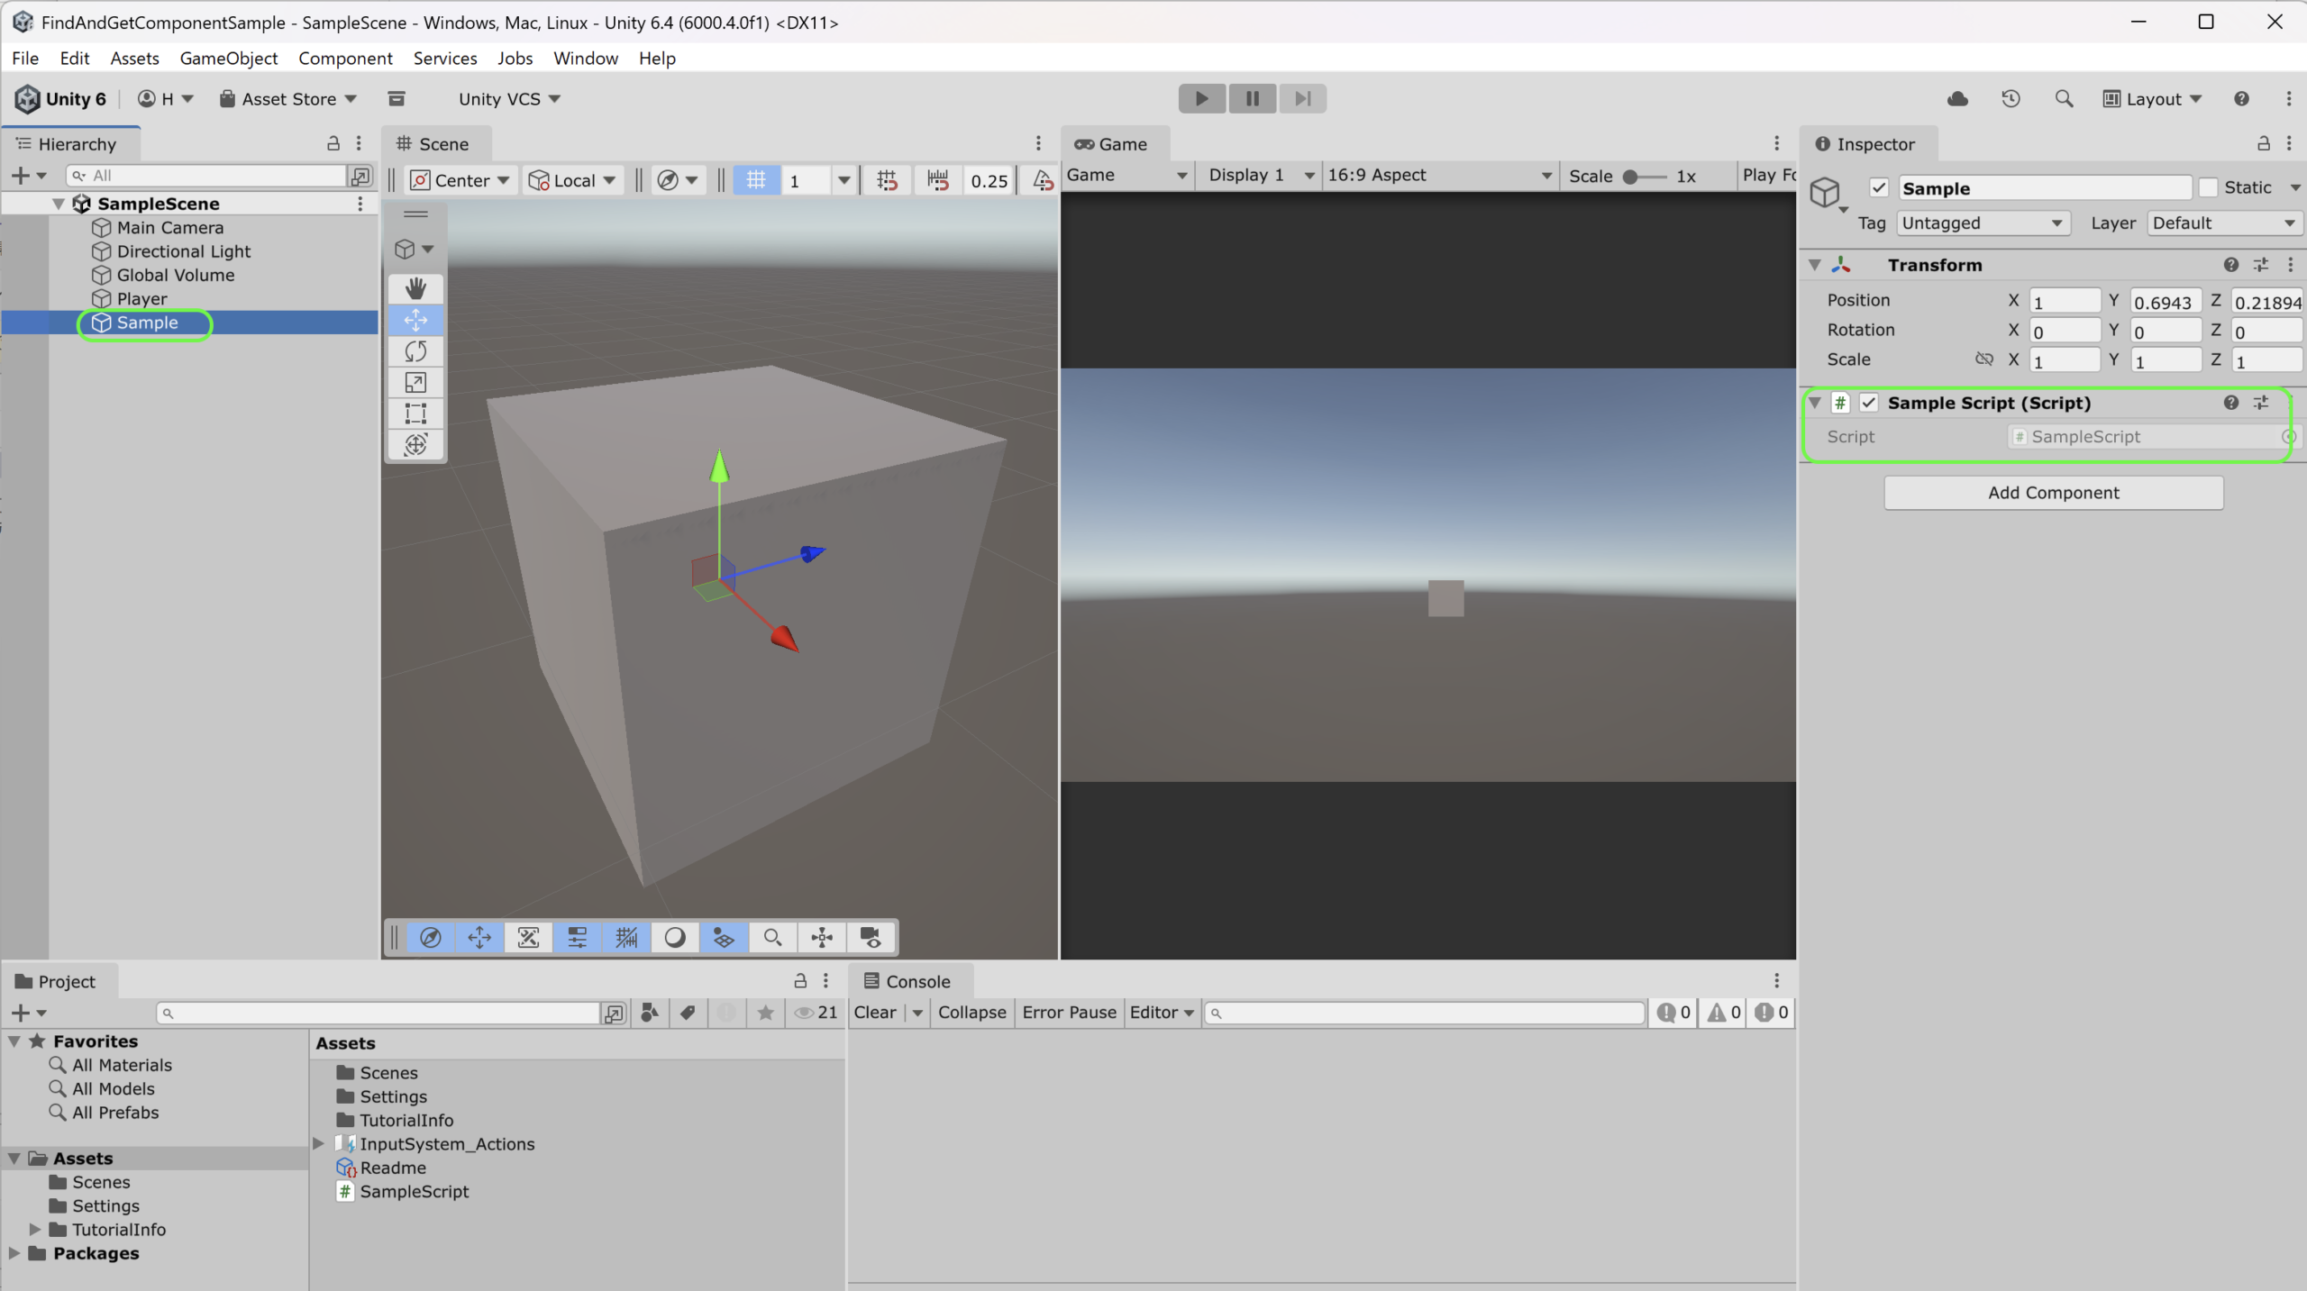
Task: Click the Add Component button
Action: [2053, 493]
